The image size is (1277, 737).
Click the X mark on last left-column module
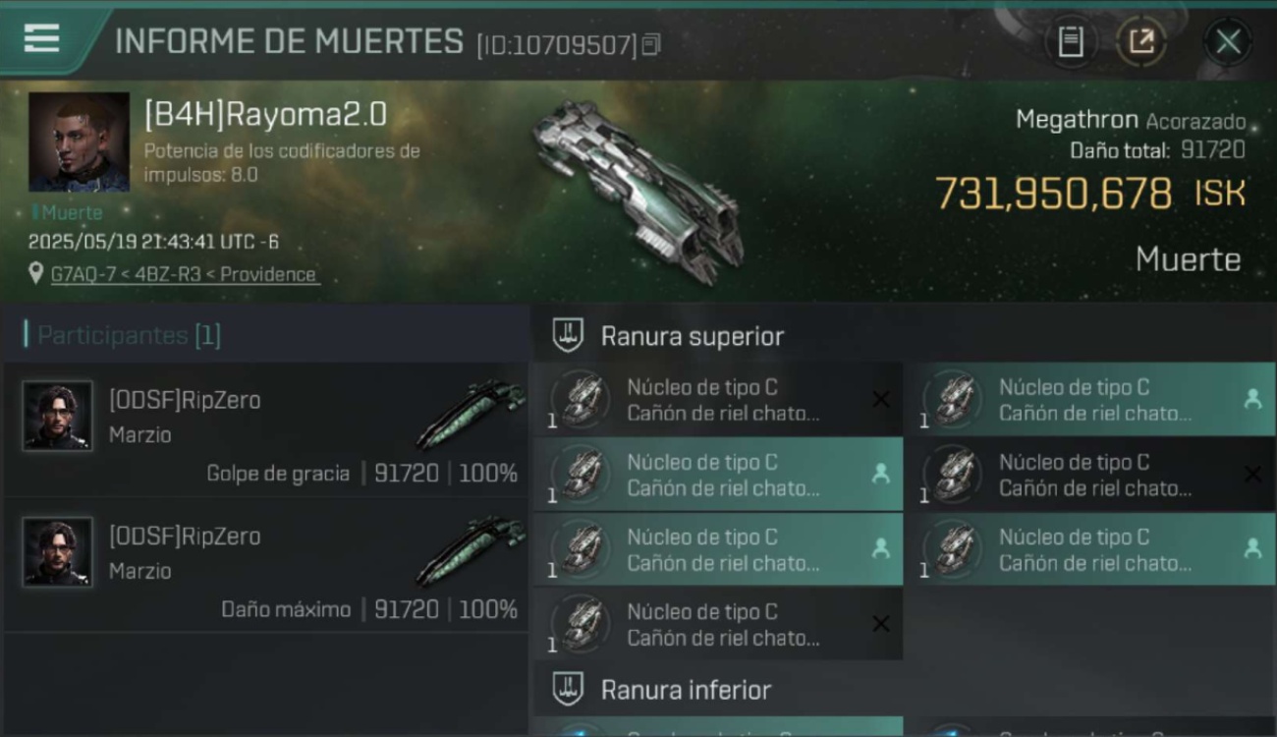pos(881,624)
